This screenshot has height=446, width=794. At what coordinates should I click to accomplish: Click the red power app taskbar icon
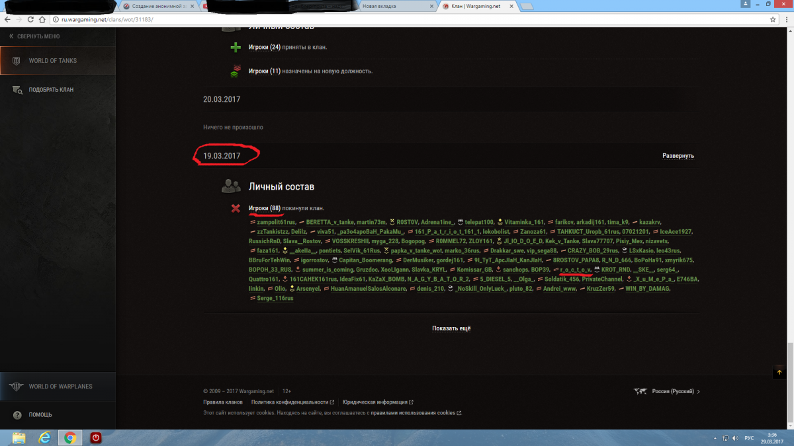pyautogui.click(x=95, y=437)
